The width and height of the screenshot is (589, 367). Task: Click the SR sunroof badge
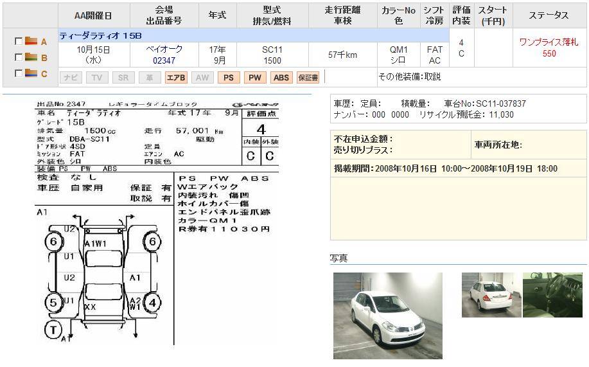pos(123,78)
